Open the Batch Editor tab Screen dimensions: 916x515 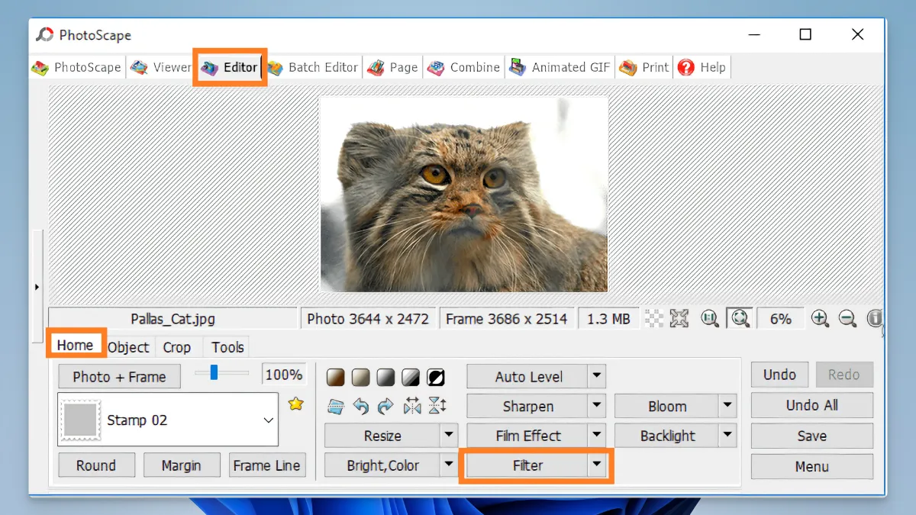point(313,67)
